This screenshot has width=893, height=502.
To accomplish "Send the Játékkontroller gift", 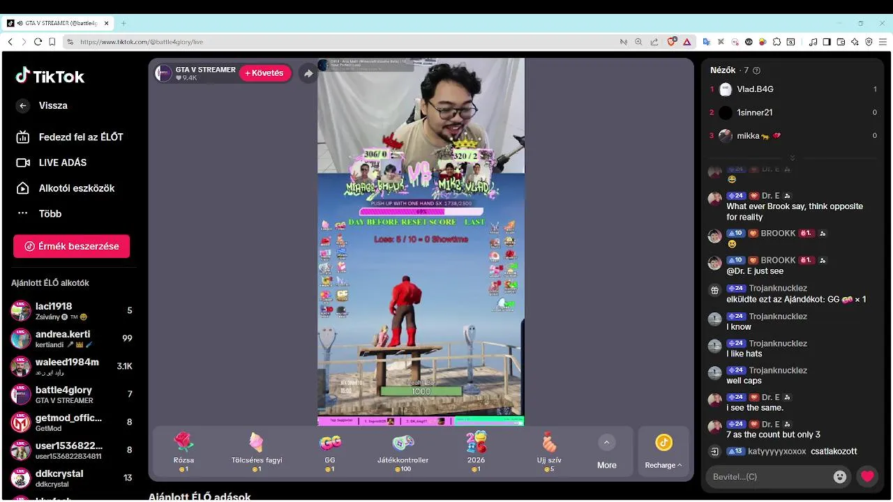I will pyautogui.click(x=403, y=452).
